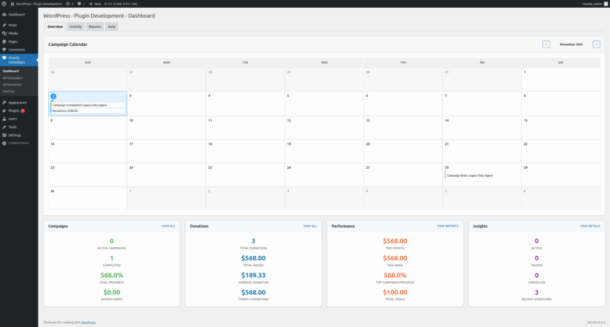
Task: Click the WordPress link in footer
Action: pos(88,322)
